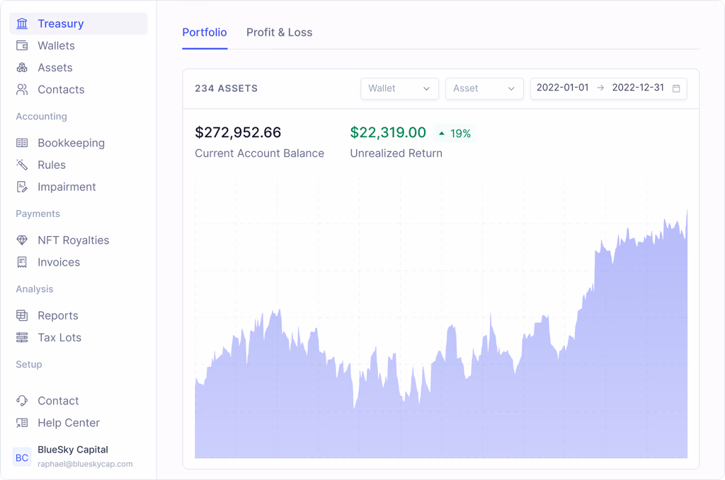Viewport: 725px width, 480px height.
Task: Open the Wallet filter dropdown
Action: 399,88
